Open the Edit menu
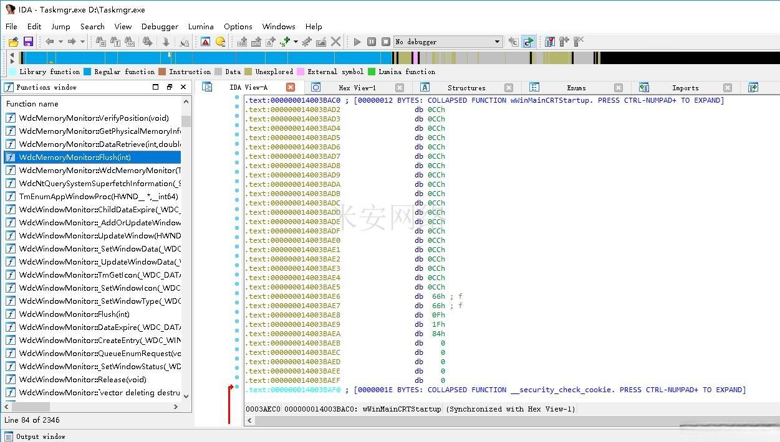The image size is (780, 442). click(x=34, y=26)
